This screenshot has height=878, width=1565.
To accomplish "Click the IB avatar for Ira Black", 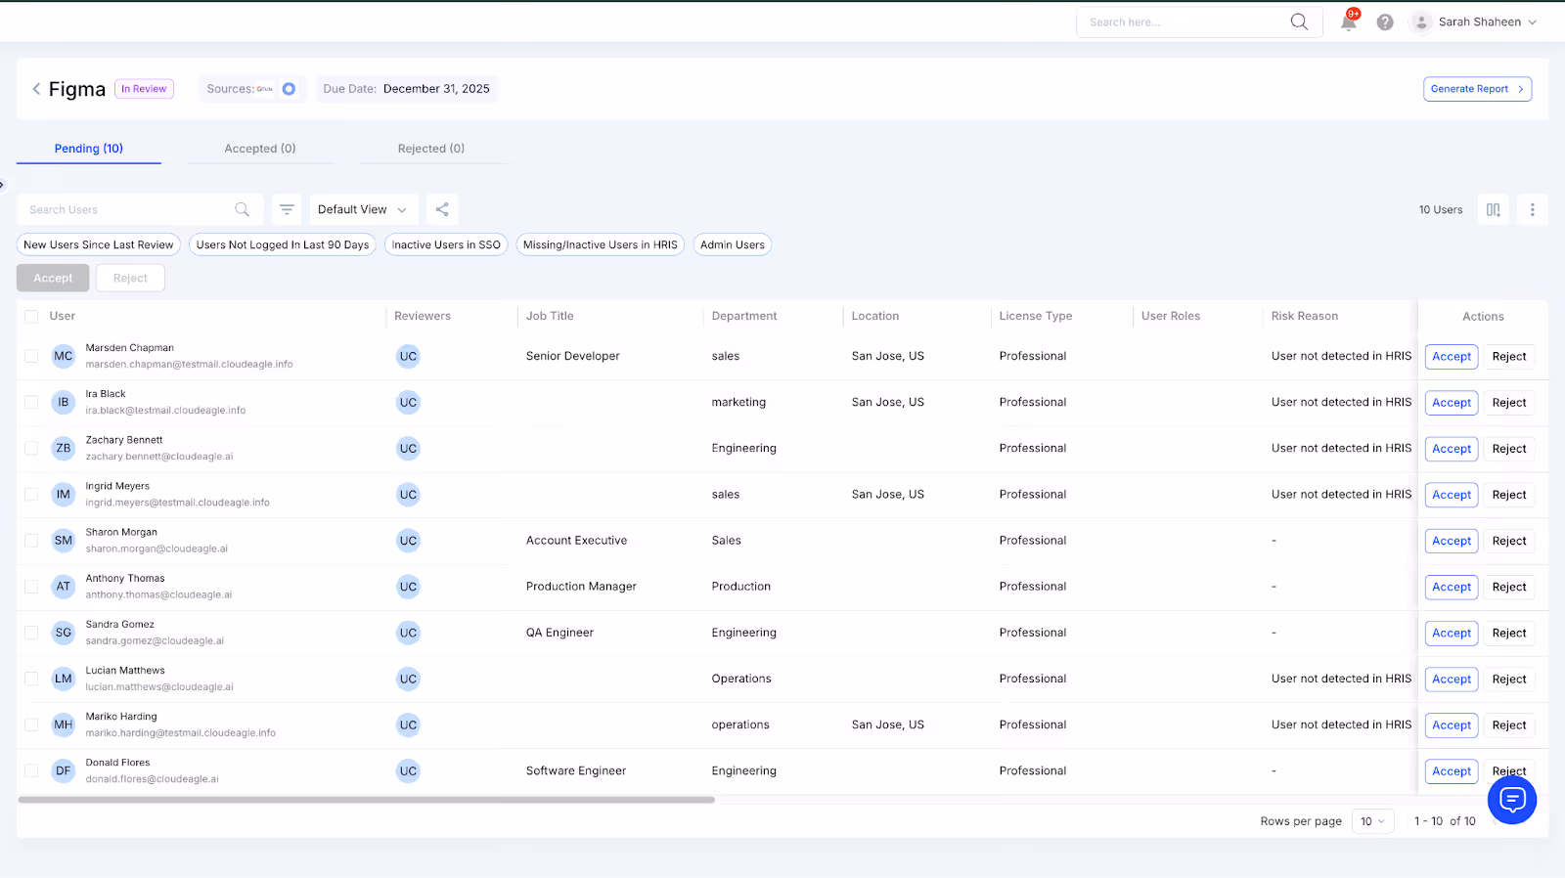I will coord(64,402).
